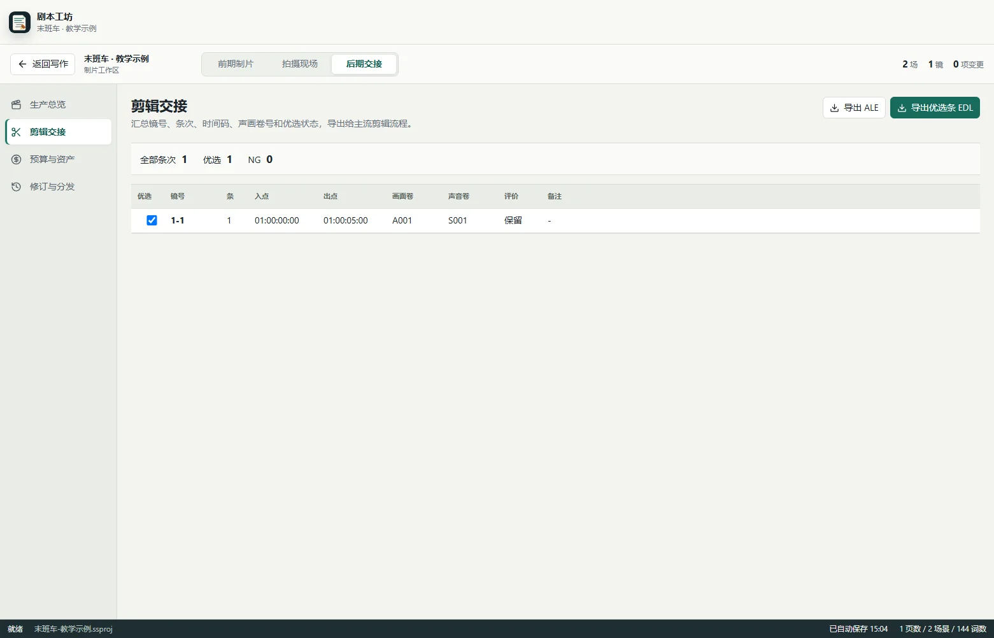Click the download icon on 导出优选条 EDL

[902, 108]
